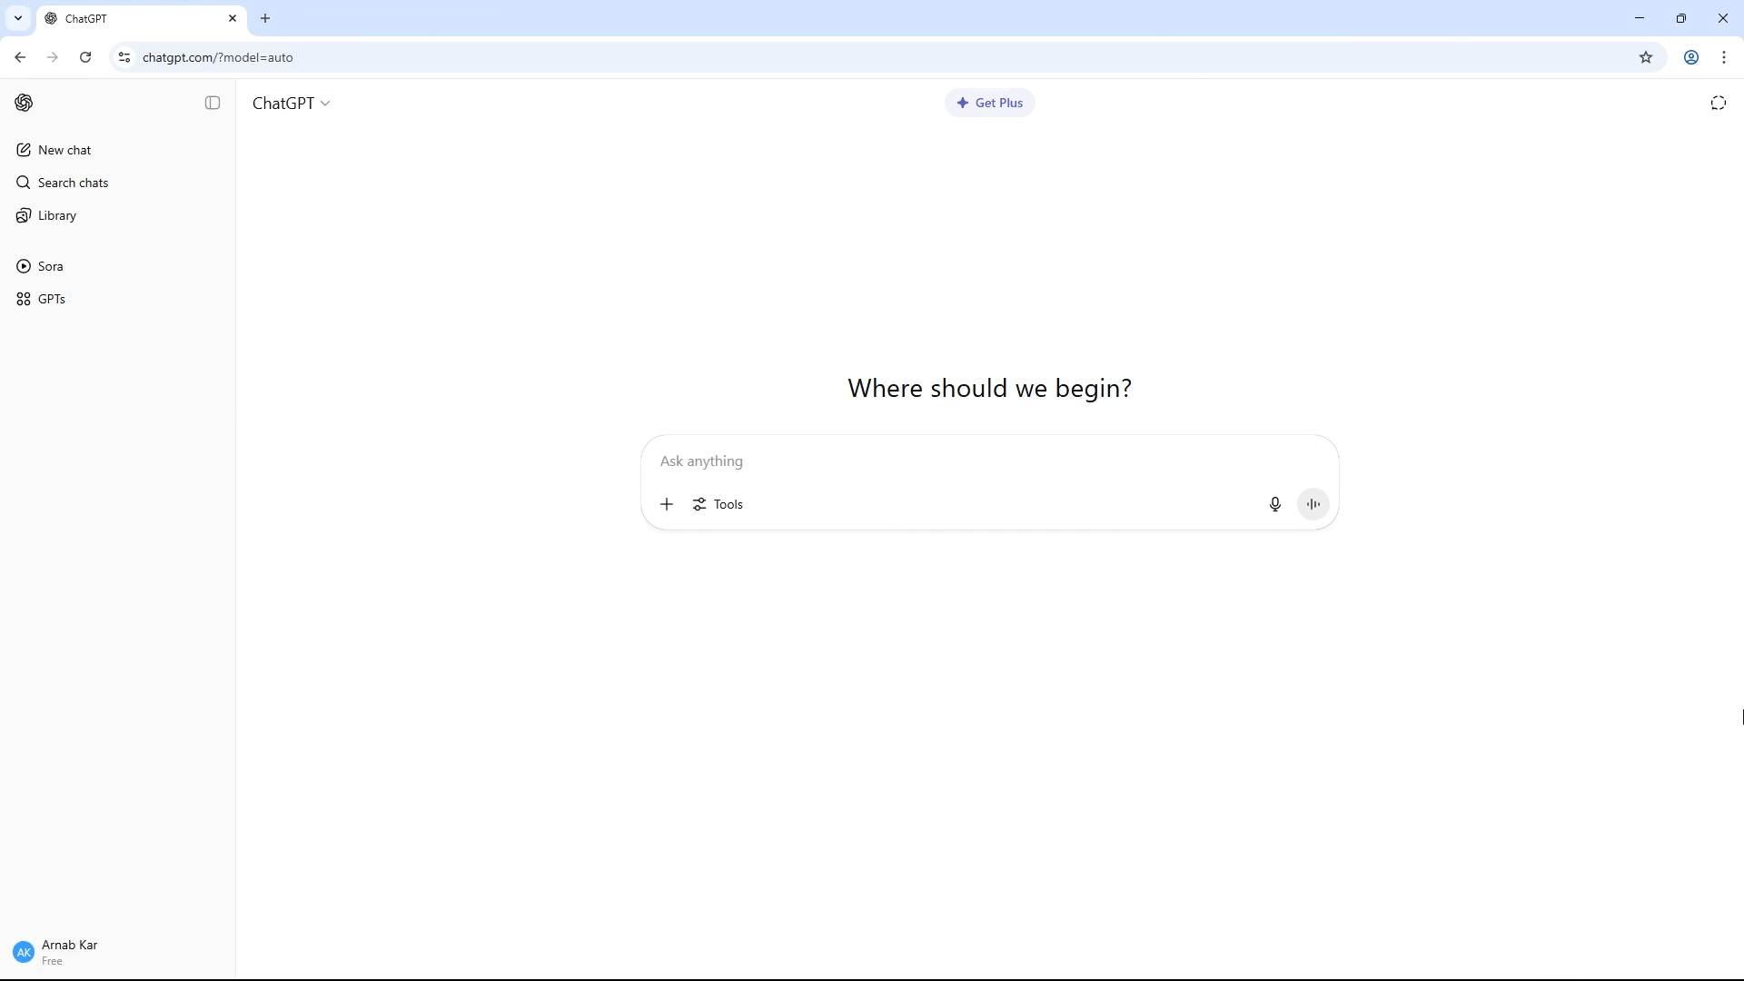Start voice mode with waveform icon

(x=1313, y=504)
